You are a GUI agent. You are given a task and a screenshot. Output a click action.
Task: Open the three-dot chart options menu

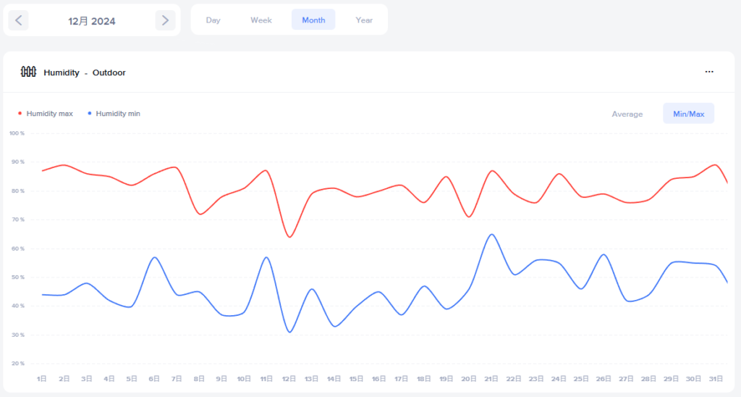pos(709,72)
